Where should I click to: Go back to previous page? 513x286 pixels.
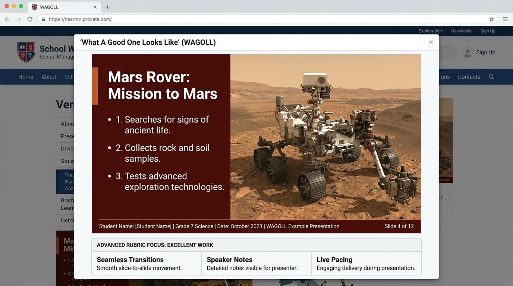pos(7,19)
